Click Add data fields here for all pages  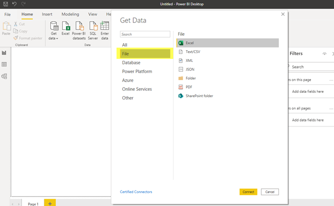[308, 120]
